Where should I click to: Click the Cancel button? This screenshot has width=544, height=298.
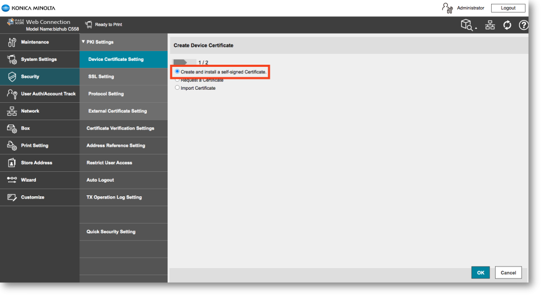pos(508,272)
